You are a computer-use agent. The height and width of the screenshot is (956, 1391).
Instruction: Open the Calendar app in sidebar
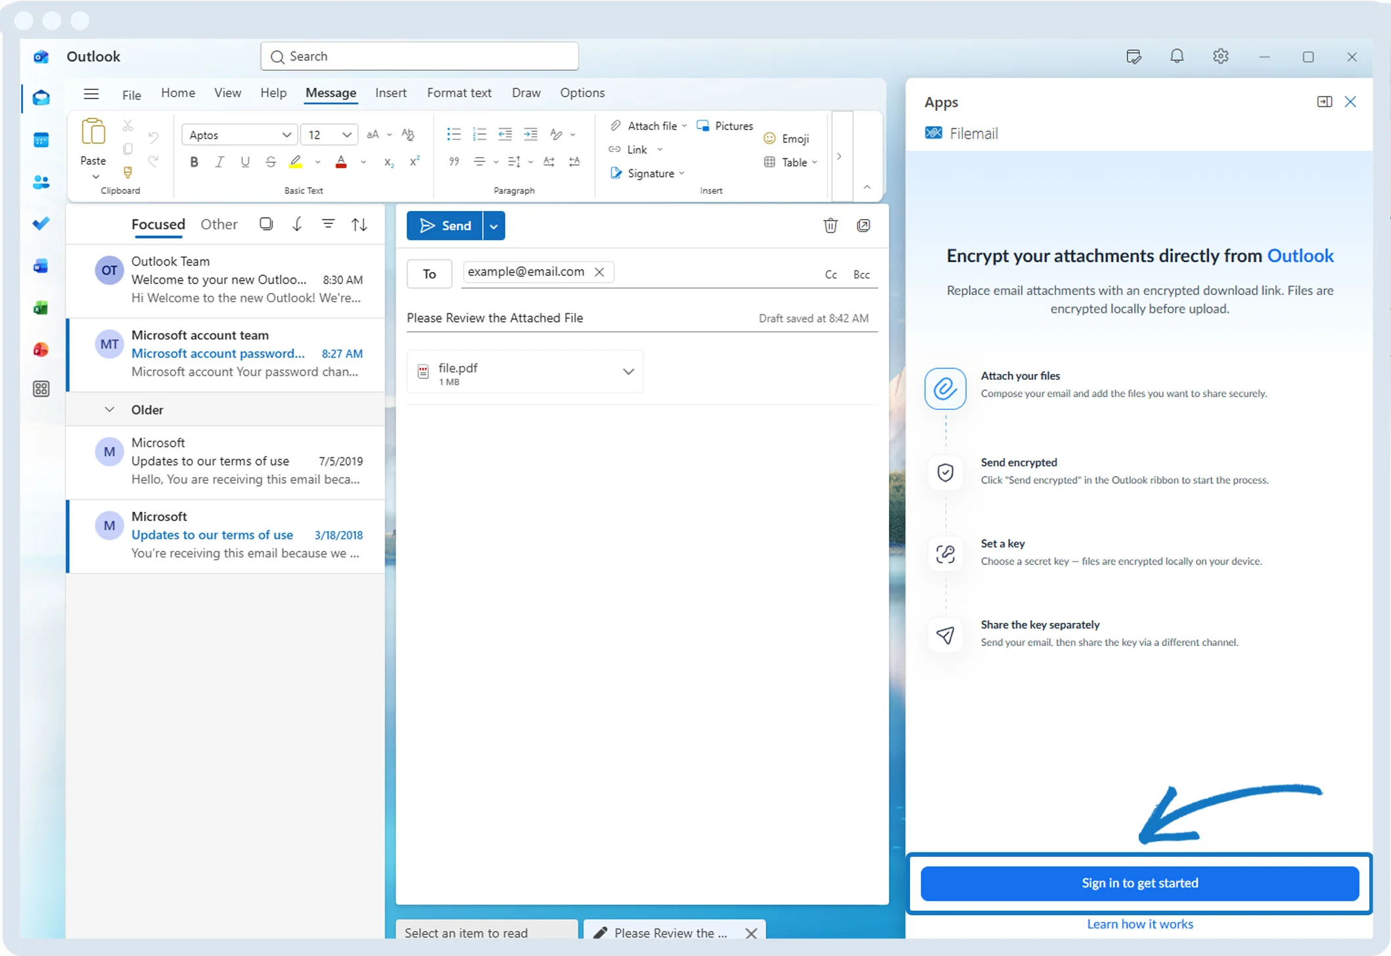coord(41,140)
